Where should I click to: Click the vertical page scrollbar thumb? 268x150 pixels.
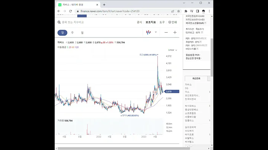pyautogui.click(x=212, y=58)
